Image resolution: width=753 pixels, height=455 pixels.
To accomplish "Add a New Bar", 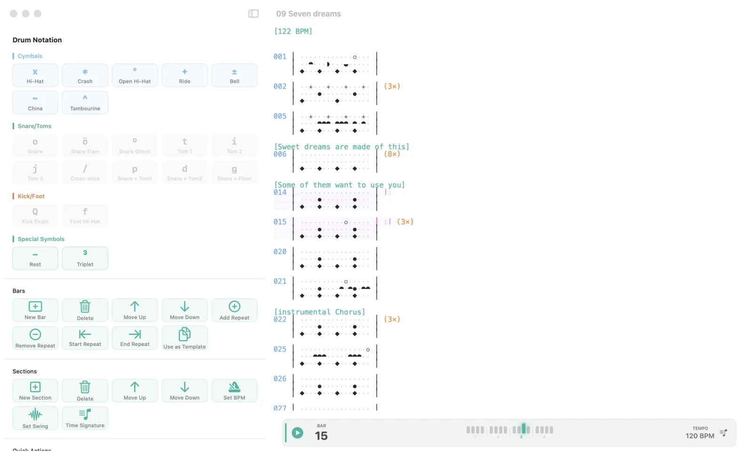I will [35, 311].
